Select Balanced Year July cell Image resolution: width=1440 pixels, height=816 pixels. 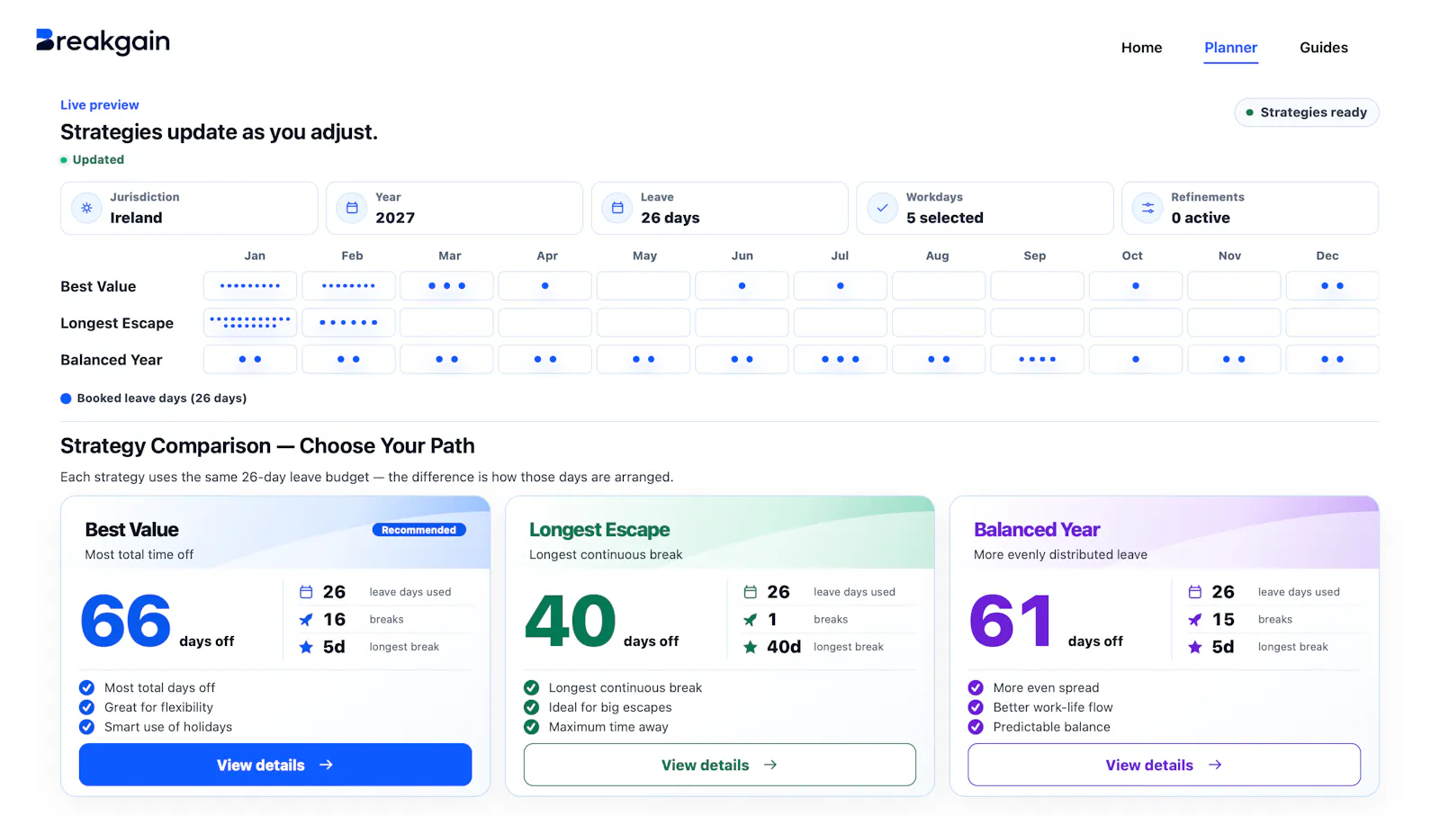[x=841, y=359]
